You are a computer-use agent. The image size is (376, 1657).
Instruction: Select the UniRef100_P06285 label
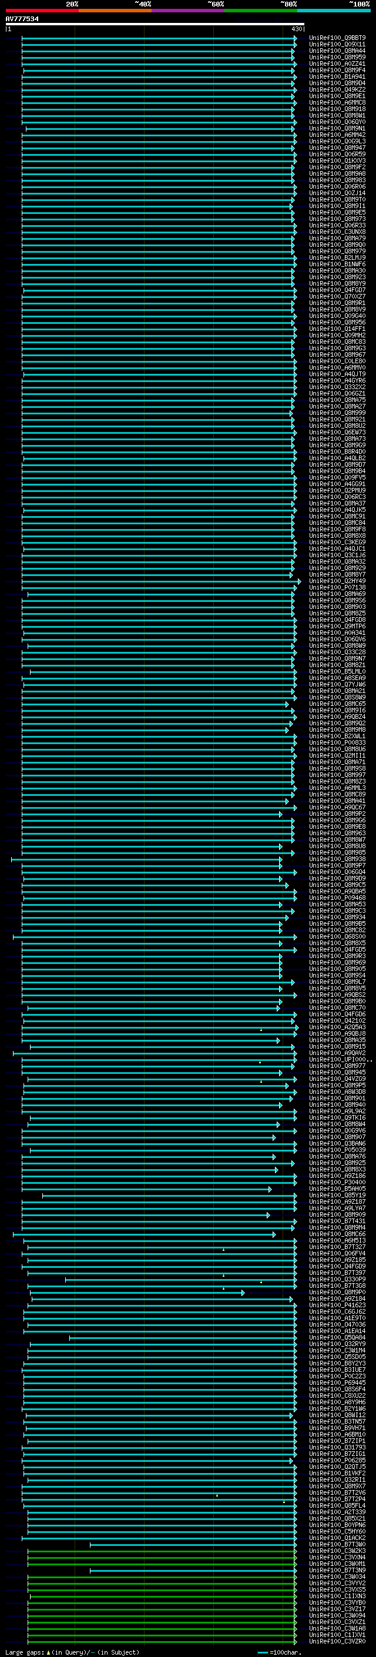[x=337, y=1461]
